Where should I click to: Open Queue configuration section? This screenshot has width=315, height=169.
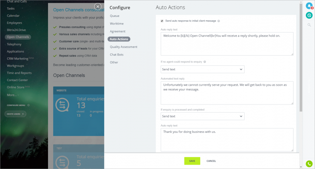114,16
